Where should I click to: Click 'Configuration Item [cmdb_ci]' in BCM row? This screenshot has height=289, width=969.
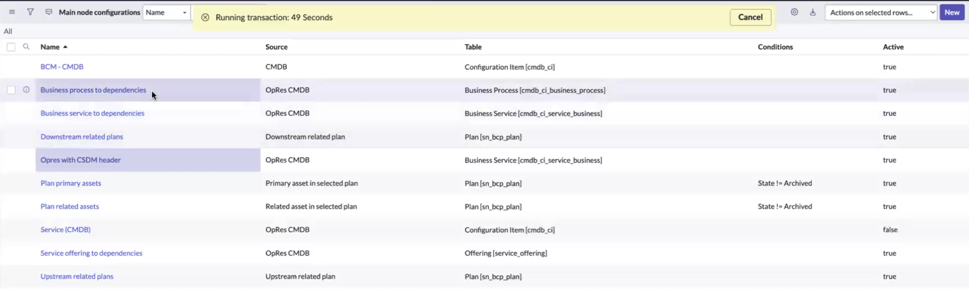click(510, 67)
